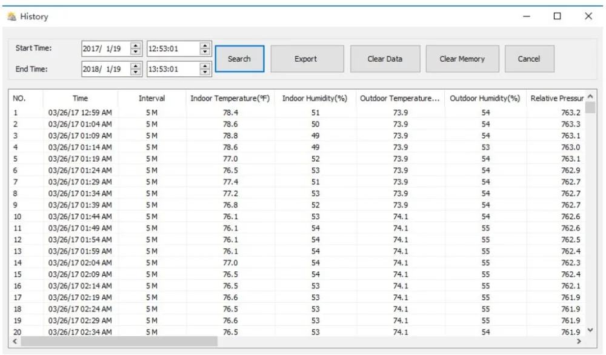
Task: Decrease the Start Time date with down arrow
Action: pos(136,51)
